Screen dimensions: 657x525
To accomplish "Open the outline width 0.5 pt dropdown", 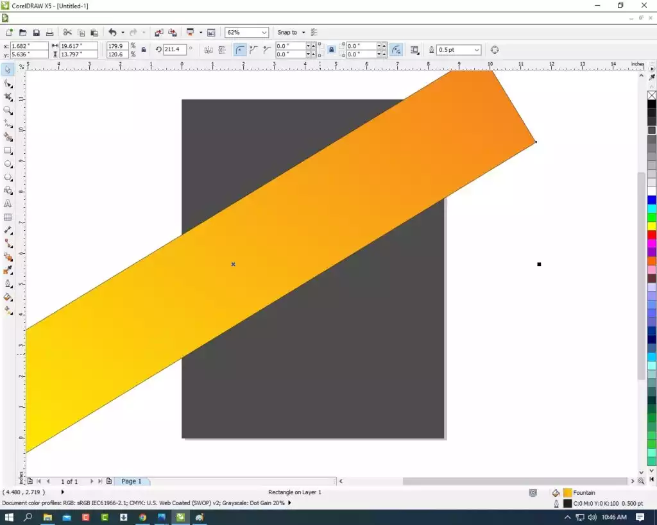I will click(477, 50).
